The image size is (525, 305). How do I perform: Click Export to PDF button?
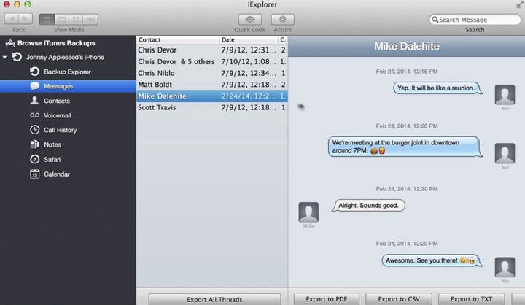point(326,299)
